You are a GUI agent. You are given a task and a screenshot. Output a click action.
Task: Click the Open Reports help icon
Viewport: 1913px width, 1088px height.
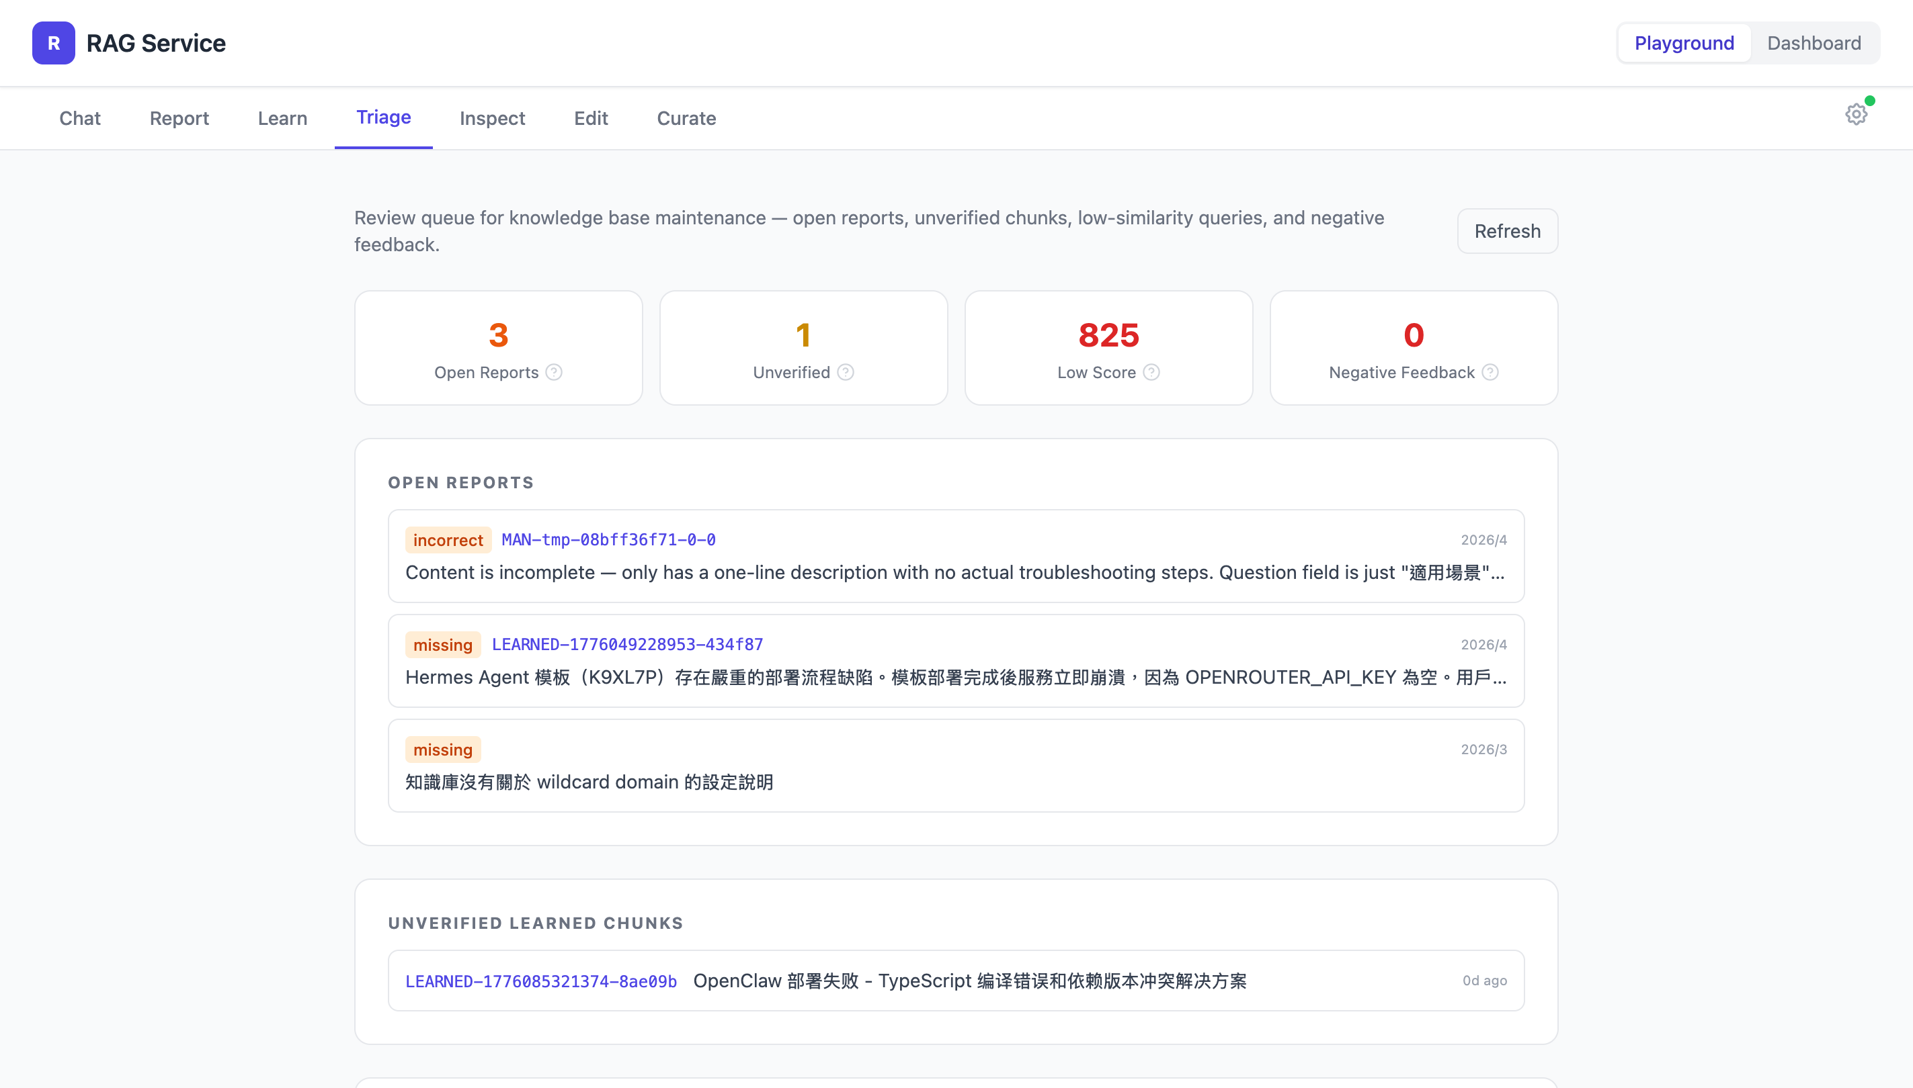[553, 372]
